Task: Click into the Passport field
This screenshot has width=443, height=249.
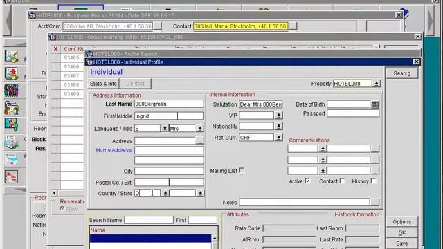Action: [x=353, y=113]
